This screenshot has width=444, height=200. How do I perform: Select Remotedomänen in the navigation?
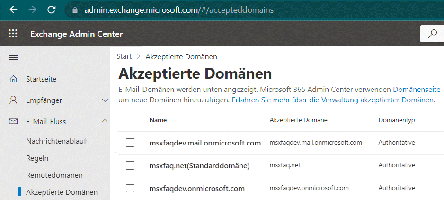point(54,175)
